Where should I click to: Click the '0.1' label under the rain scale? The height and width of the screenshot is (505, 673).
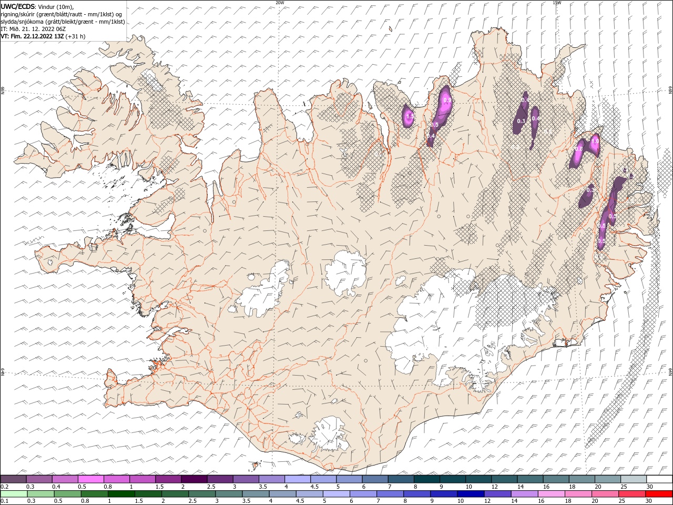point(4,501)
